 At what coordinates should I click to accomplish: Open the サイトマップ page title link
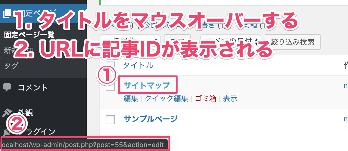147,85
